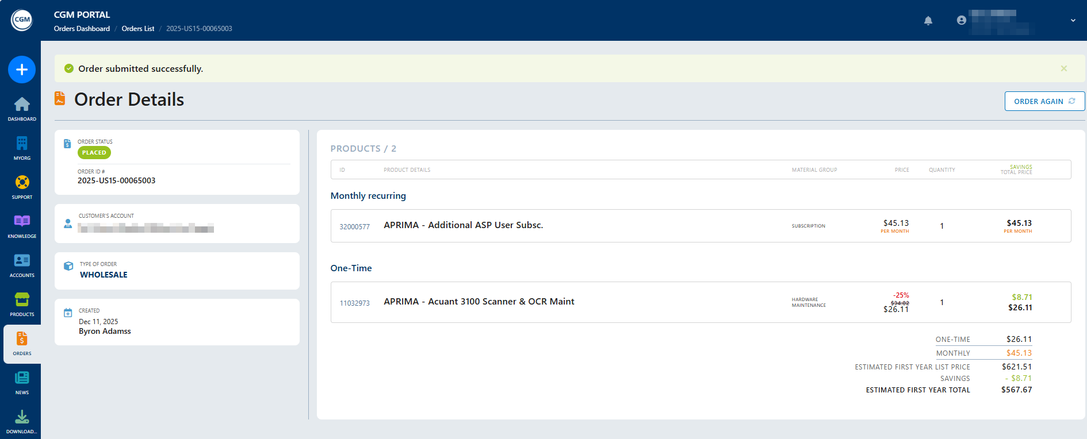Viewport: 1087px width, 439px height.
Task: Click the created date calendar icon
Action: 68,313
